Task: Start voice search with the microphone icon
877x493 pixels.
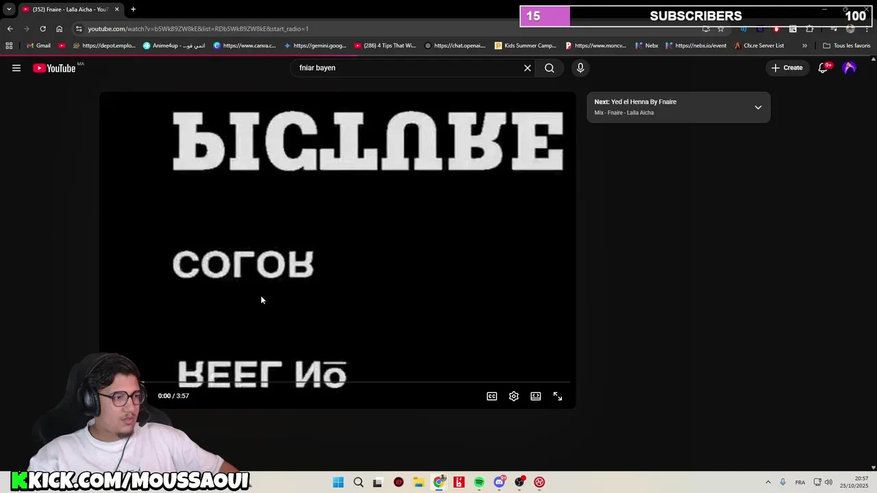Action: tap(580, 68)
